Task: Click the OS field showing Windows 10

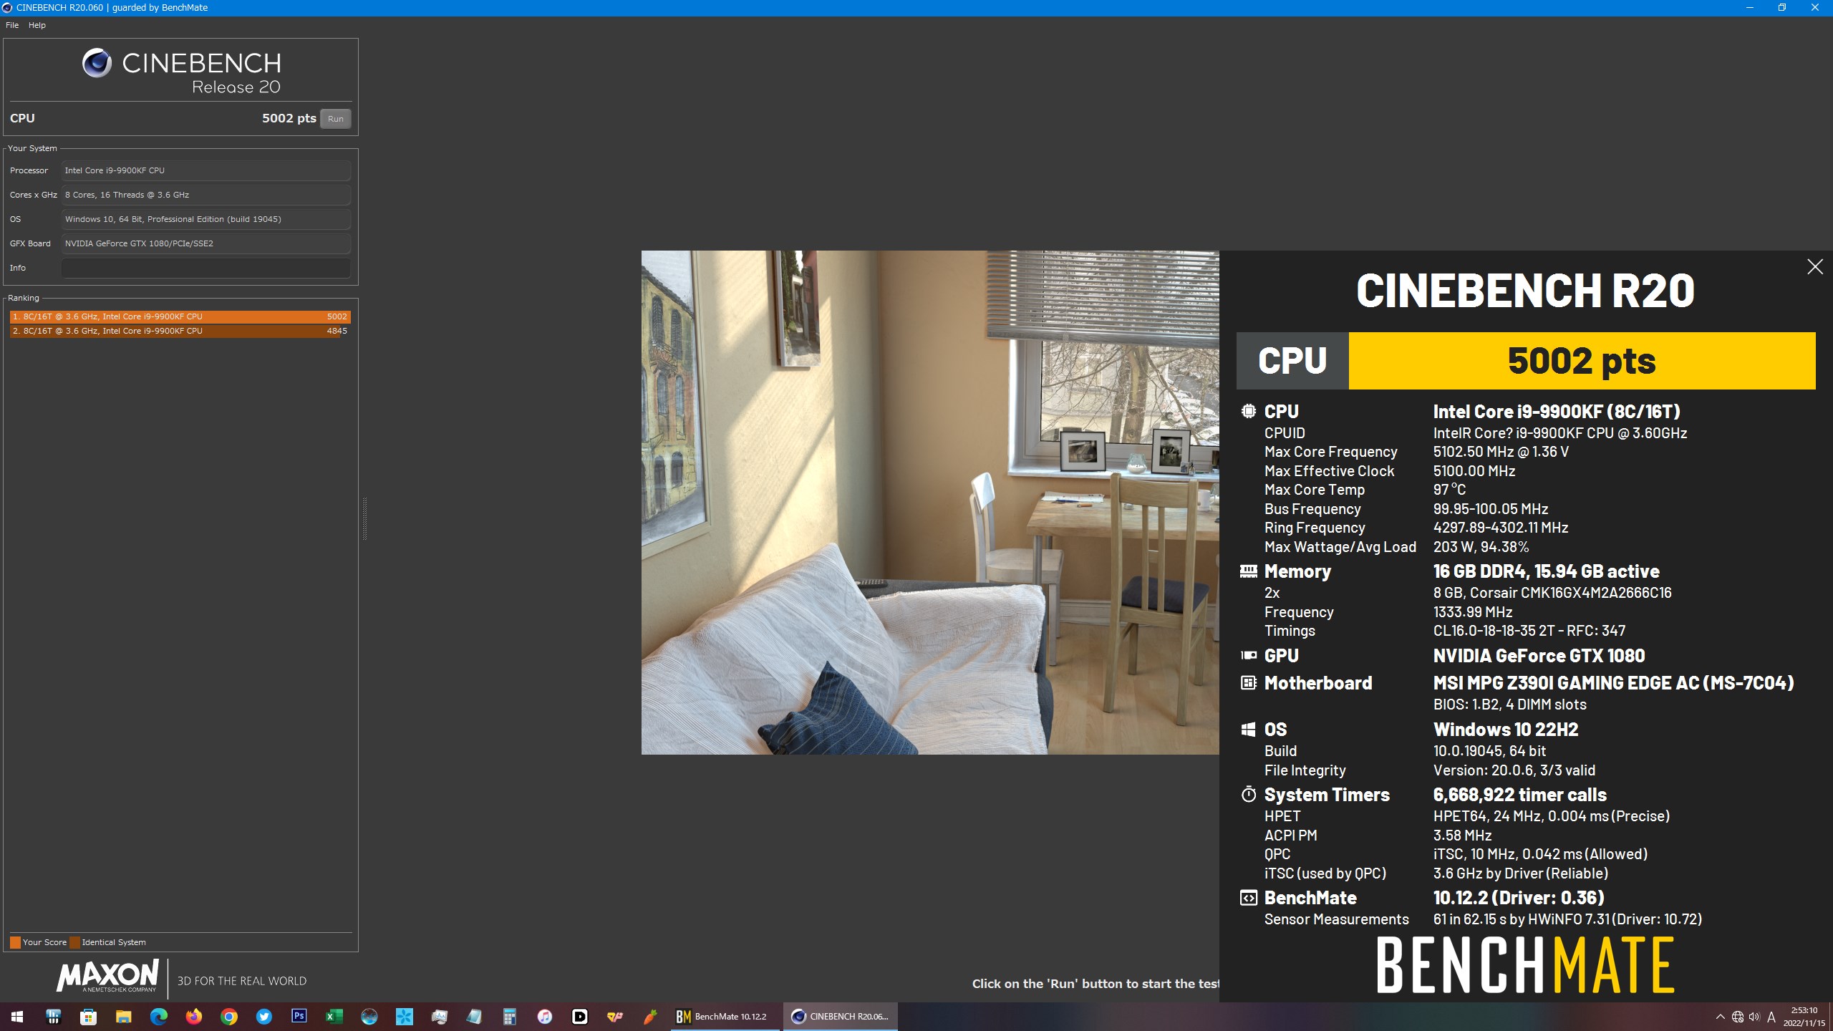Action: 206,219
